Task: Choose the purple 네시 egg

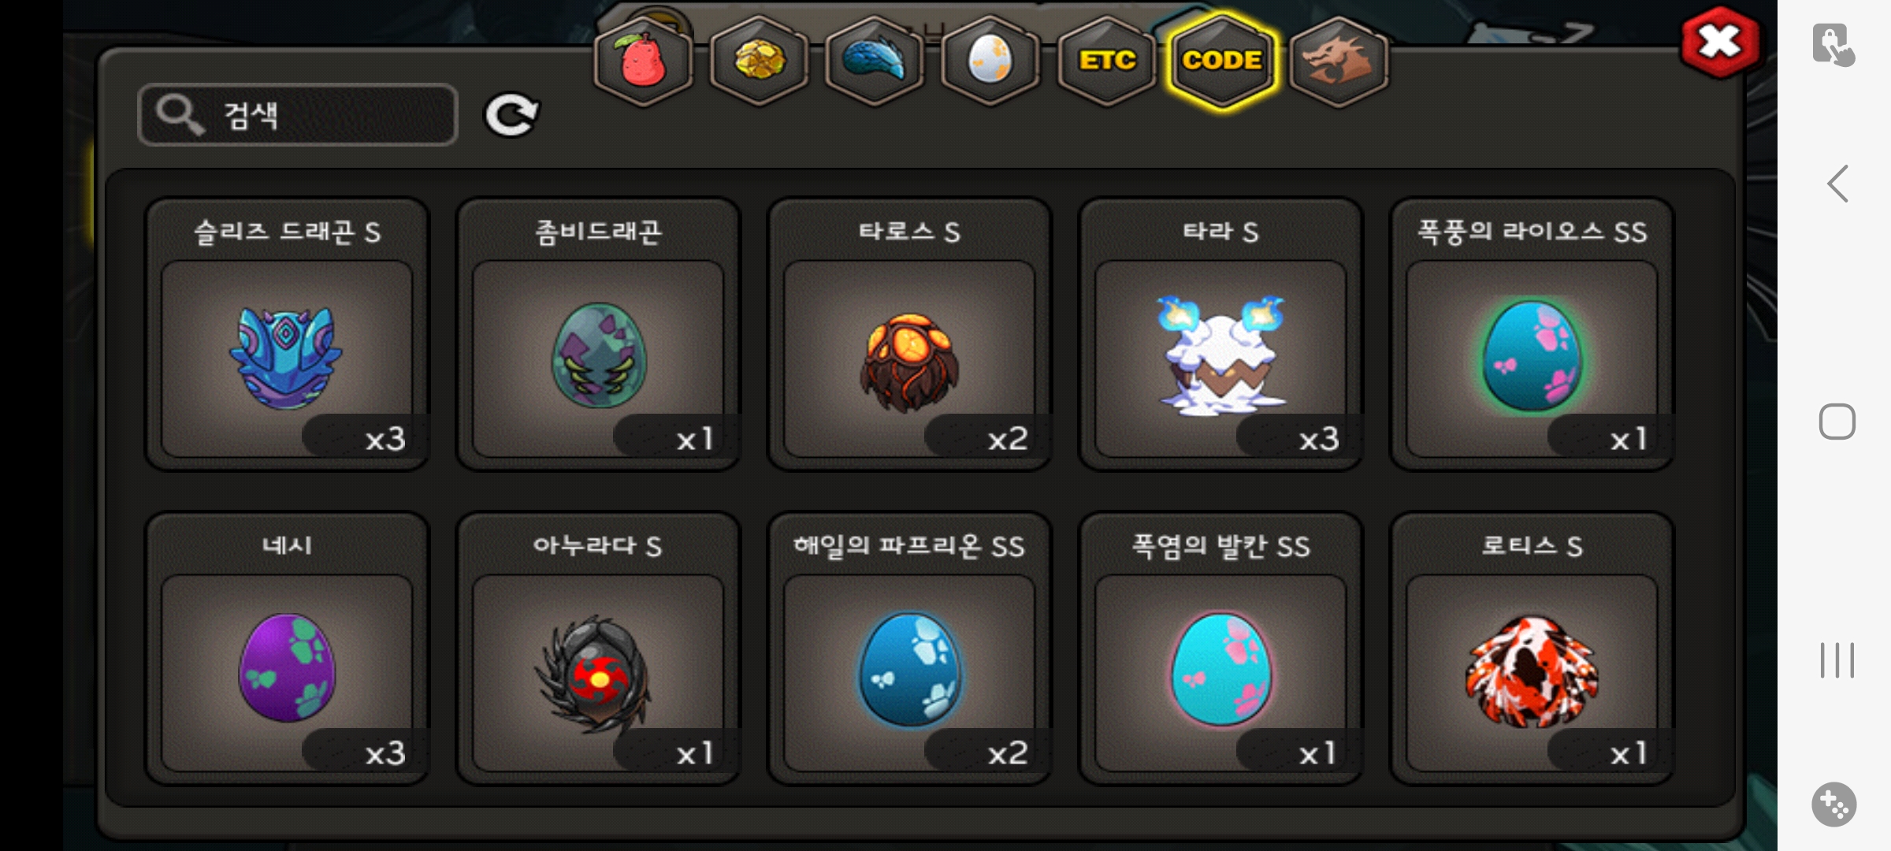Action: click(288, 649)
